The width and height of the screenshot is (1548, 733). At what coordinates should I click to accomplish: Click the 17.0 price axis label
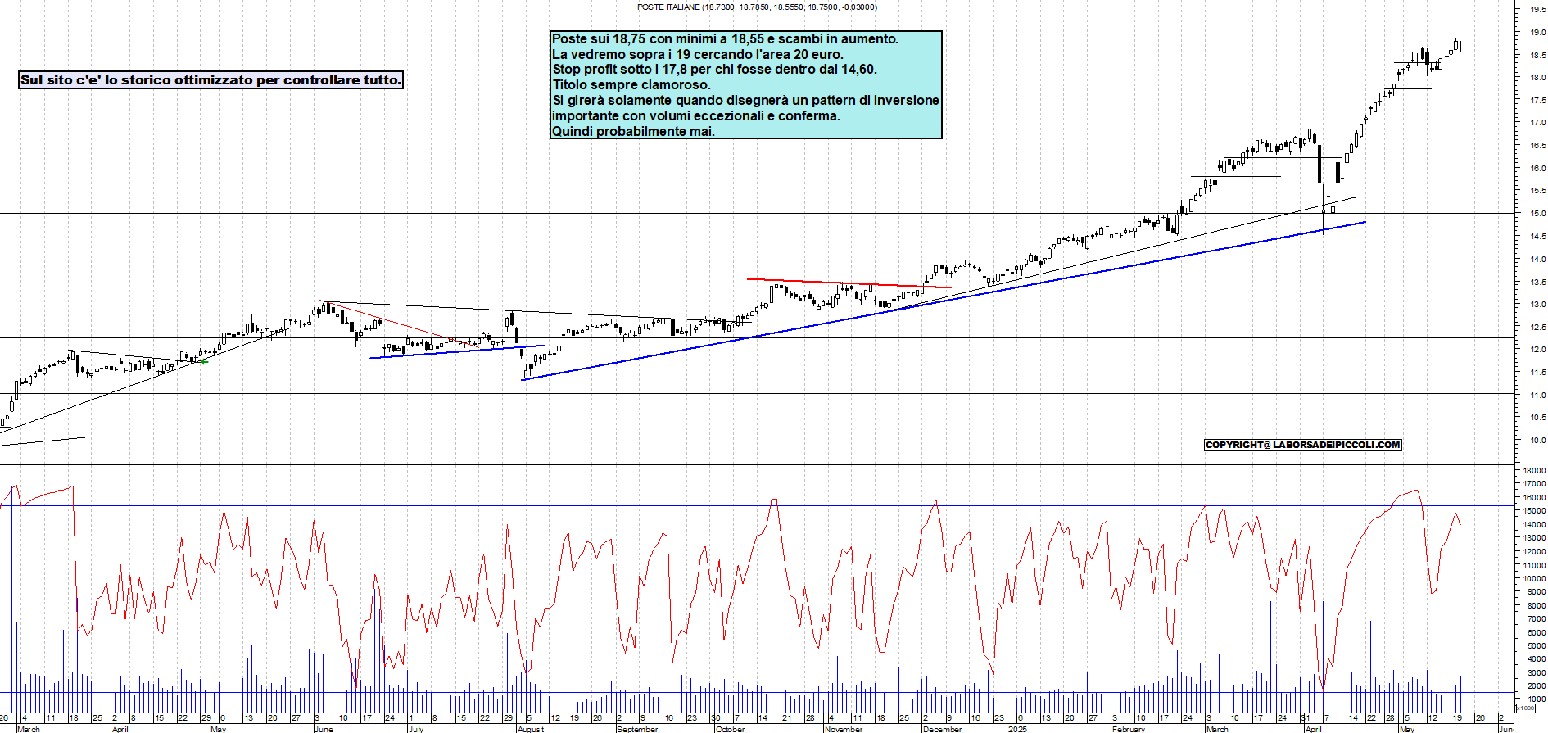pyautogui.click(x=1537, y=123)
